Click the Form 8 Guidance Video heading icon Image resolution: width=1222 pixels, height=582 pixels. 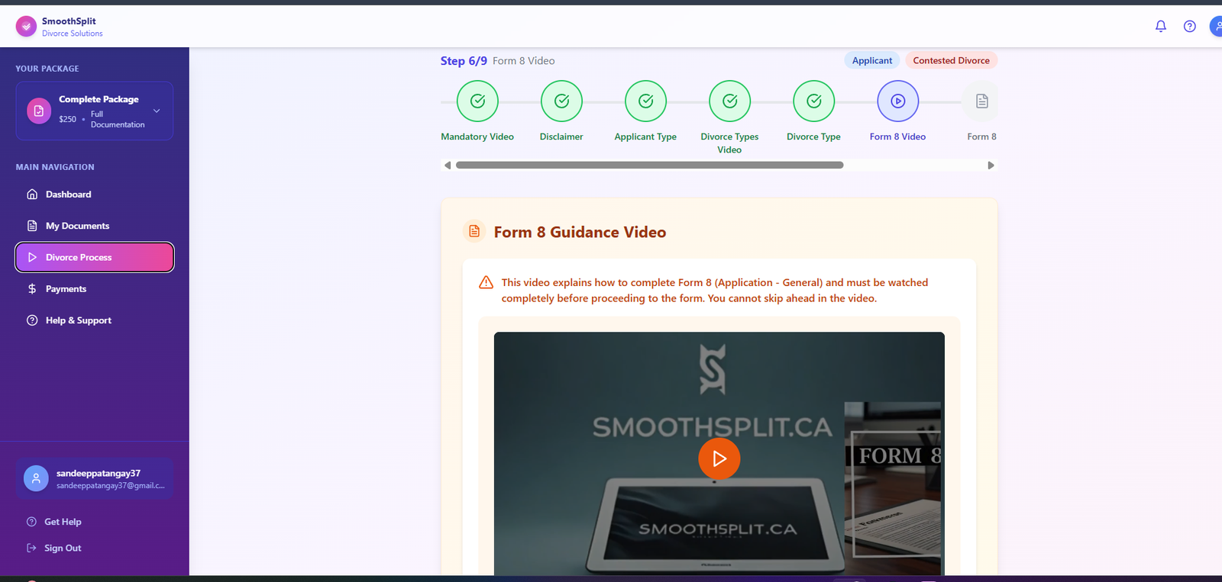pyautogui.click(x=474, y=231)
